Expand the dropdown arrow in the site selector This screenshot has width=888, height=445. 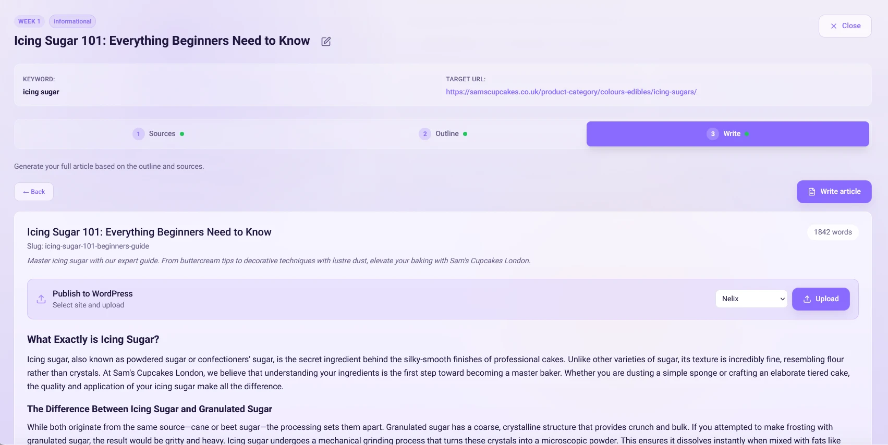tap(782, 299)
